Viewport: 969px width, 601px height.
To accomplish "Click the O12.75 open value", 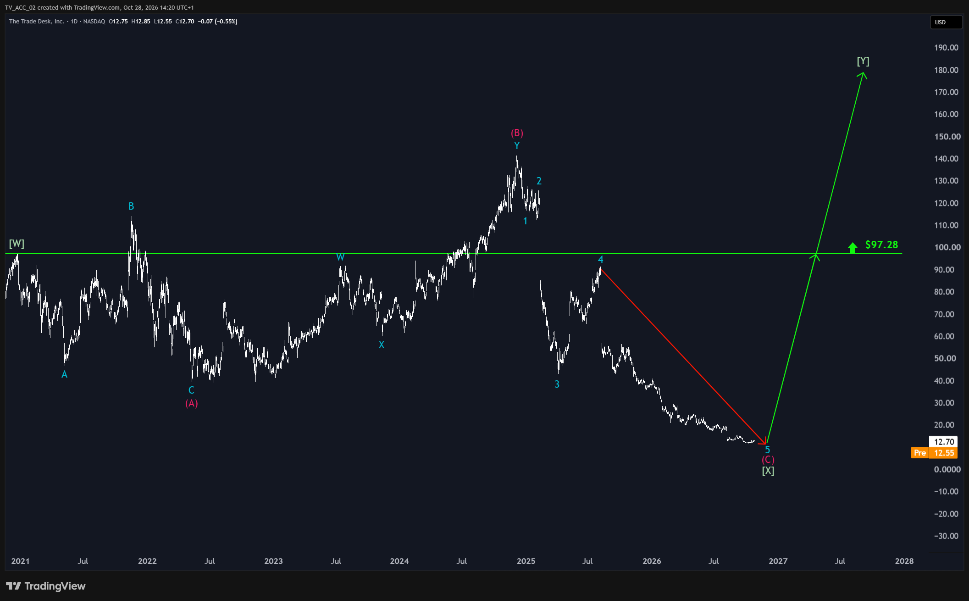I will pos(118,21).
